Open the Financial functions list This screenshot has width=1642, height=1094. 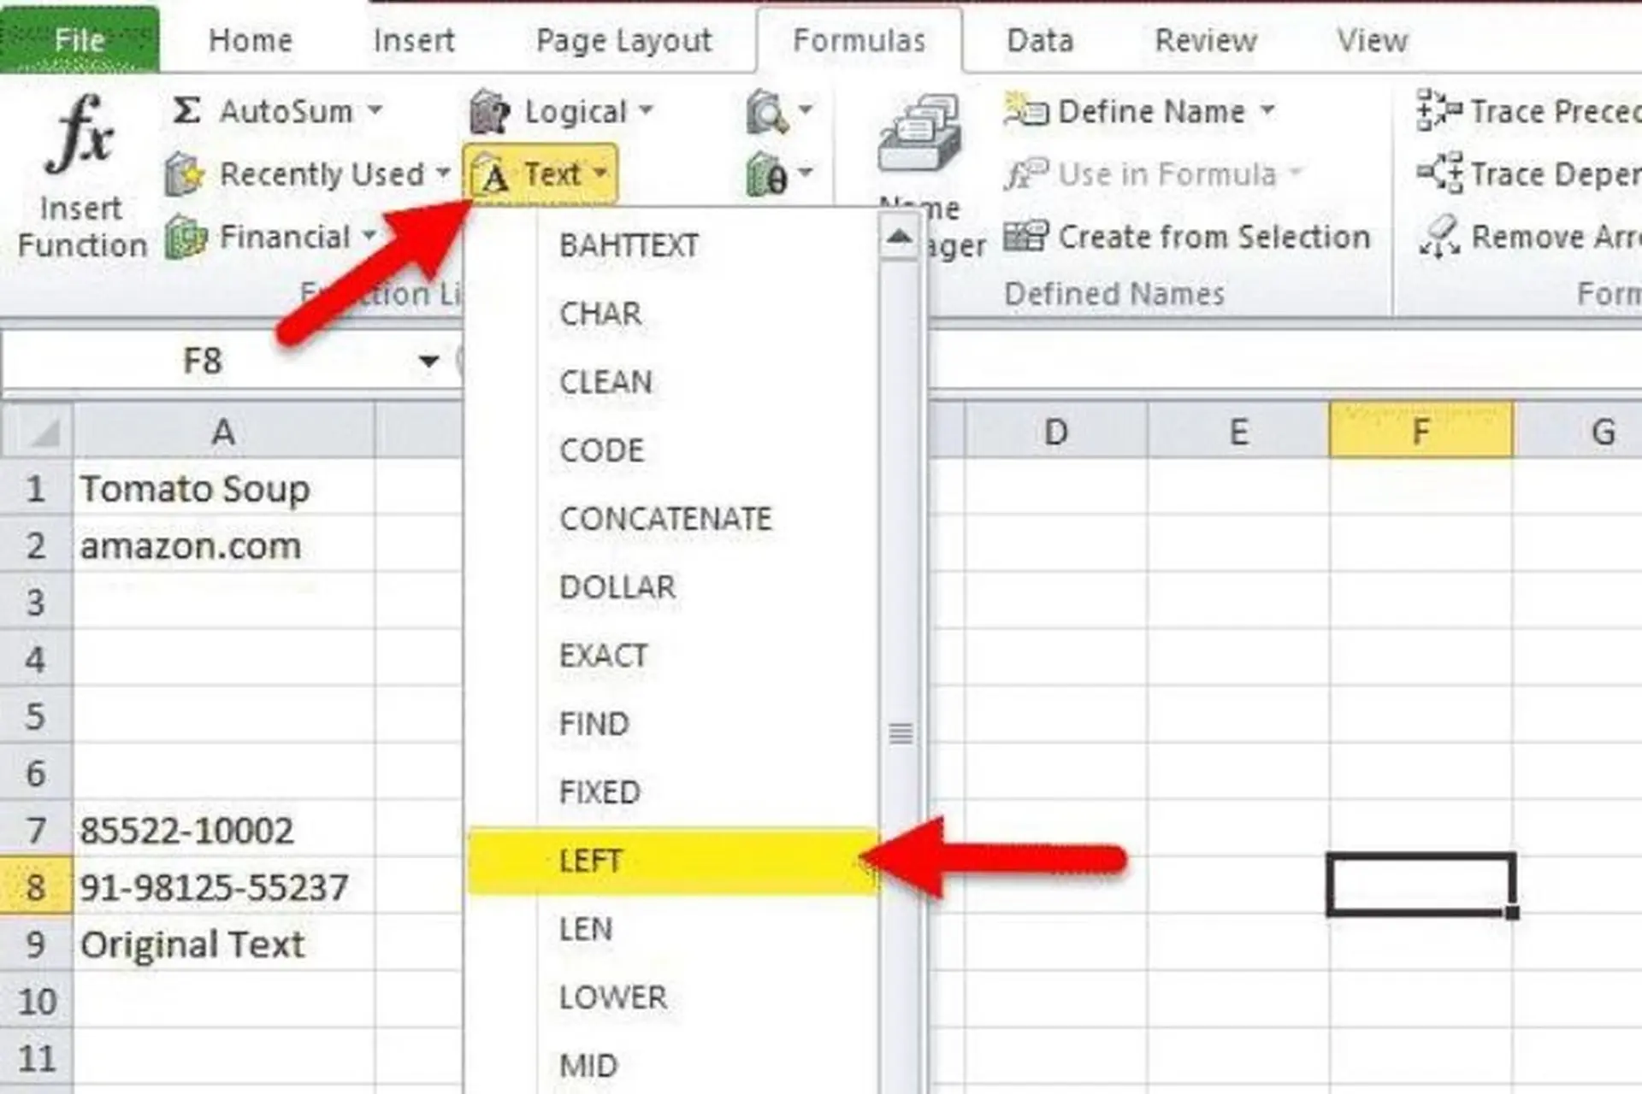282,237
